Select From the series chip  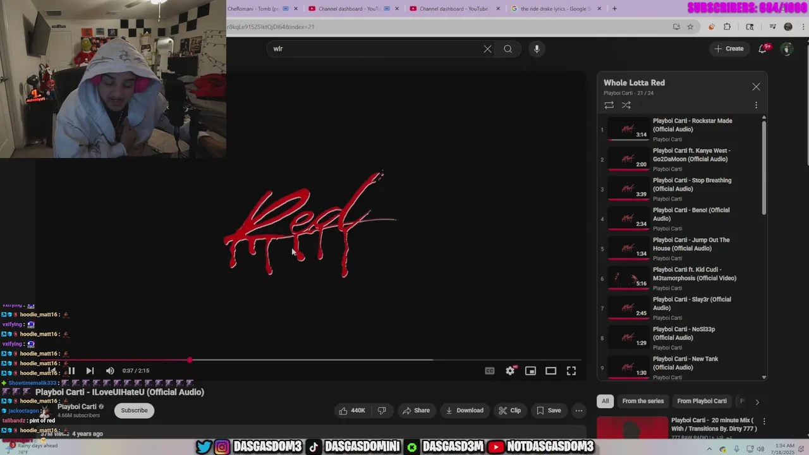643,401
